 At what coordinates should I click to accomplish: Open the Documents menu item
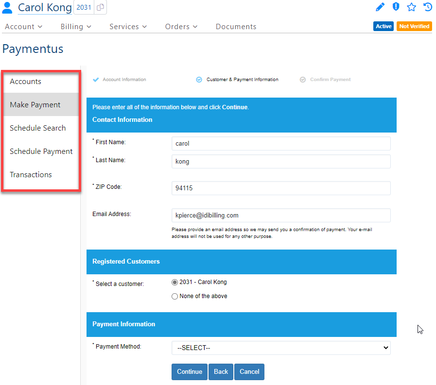236,27
